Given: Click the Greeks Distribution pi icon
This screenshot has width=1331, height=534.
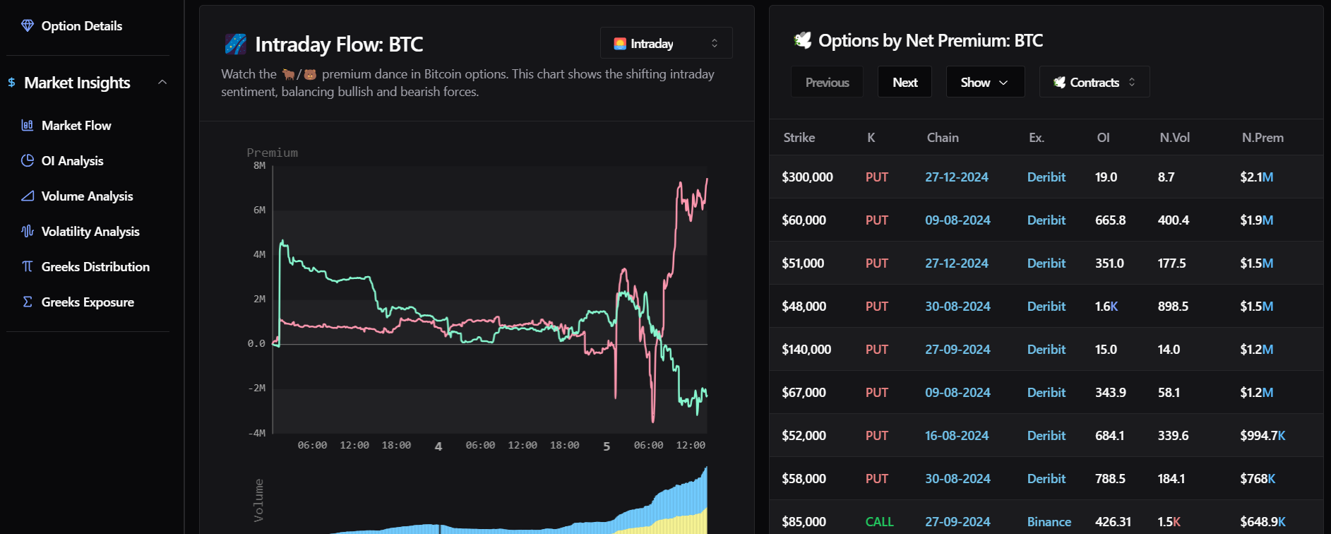Looking at the screenshot, I should pyautogui.click(x=28, y=266).
